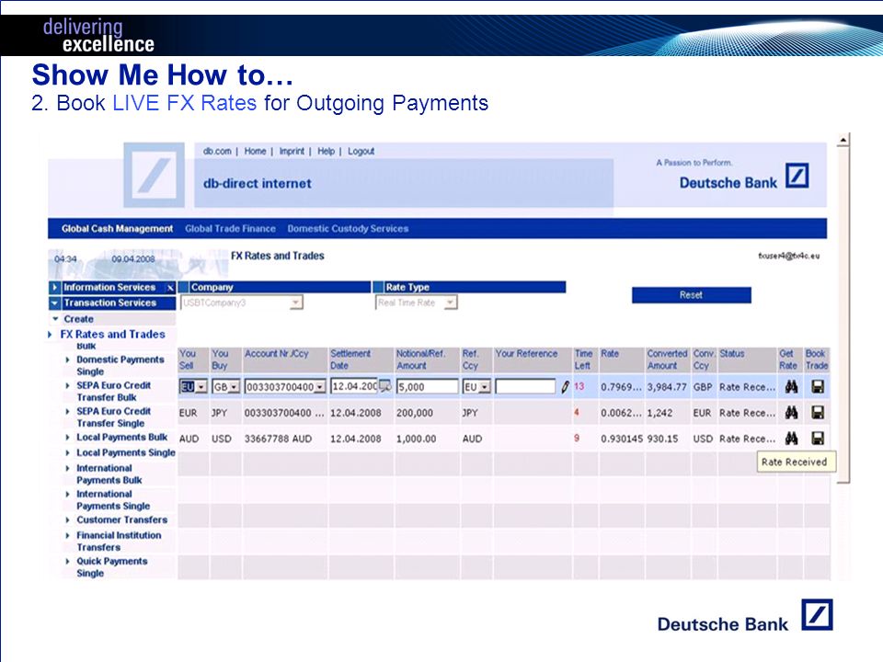The height and width of the screenshot is (662, 883).
Task: Close the Information Services panel with X
Action: (169, 288)
